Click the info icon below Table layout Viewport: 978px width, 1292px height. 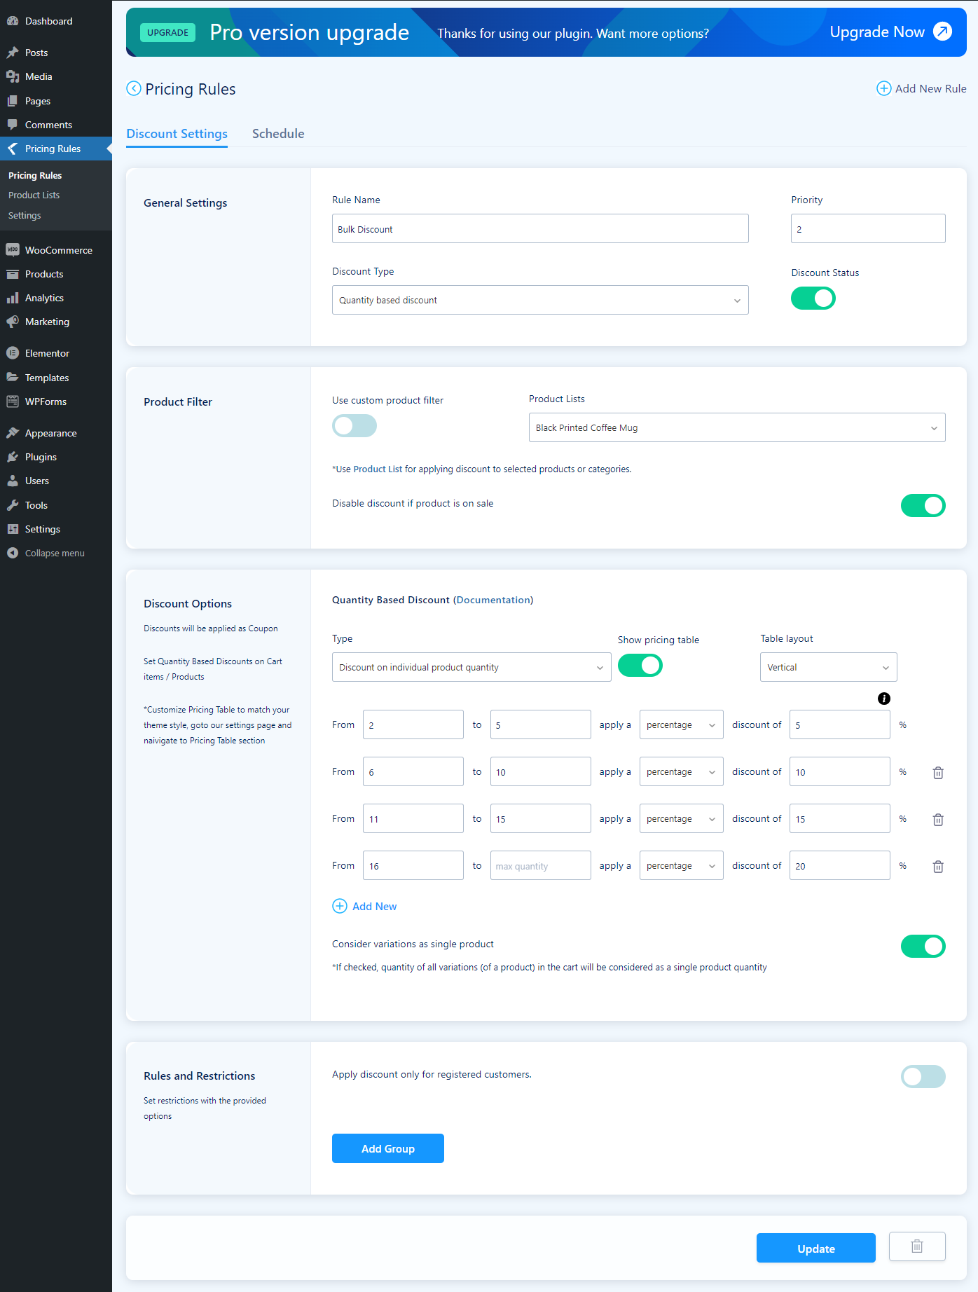click(884, 699)
